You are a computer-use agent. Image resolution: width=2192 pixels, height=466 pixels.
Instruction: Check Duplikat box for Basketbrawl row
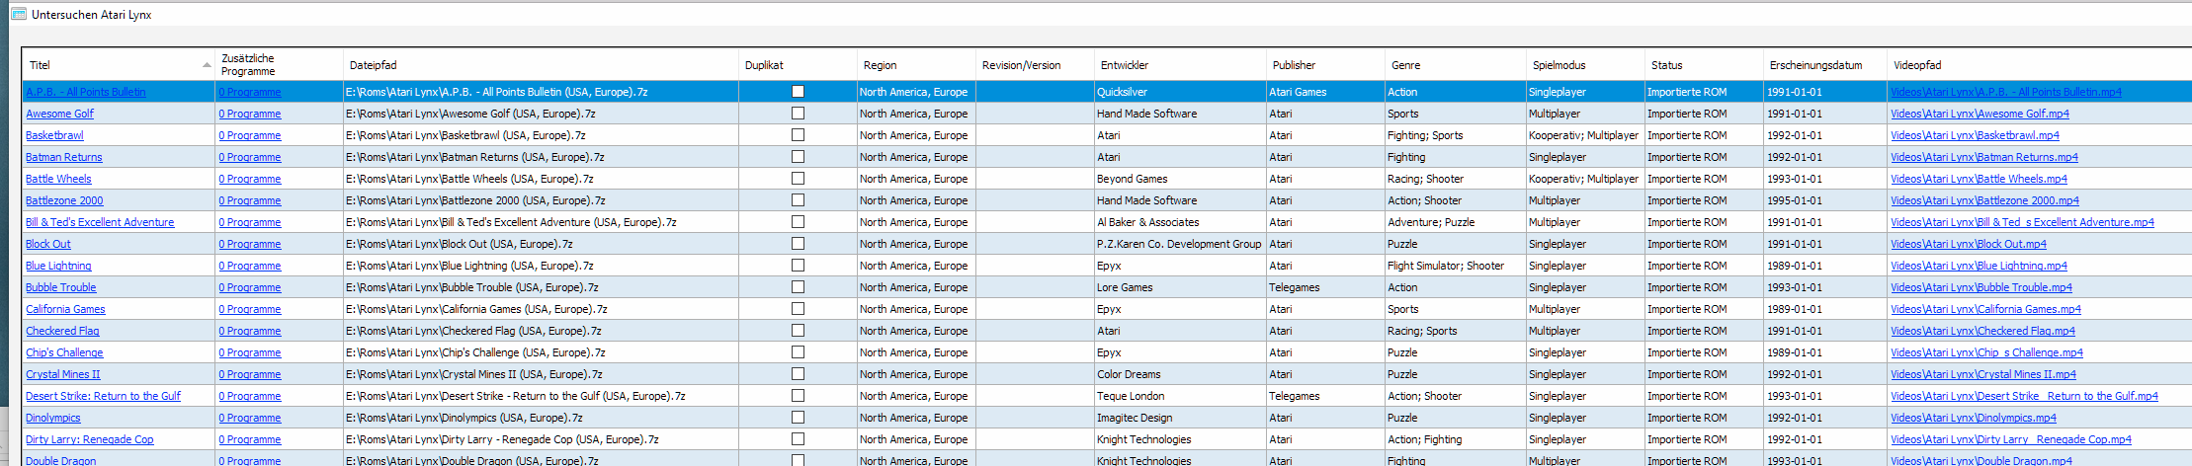798,135
